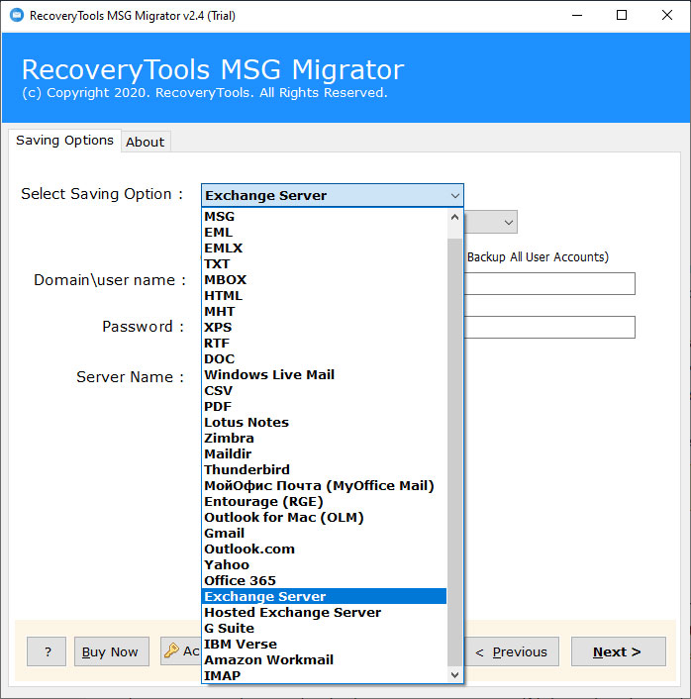The width and height of the screenshot is (691, 699).
Task: Choose Zimbra in the list
Action: [x=324, y=439]
